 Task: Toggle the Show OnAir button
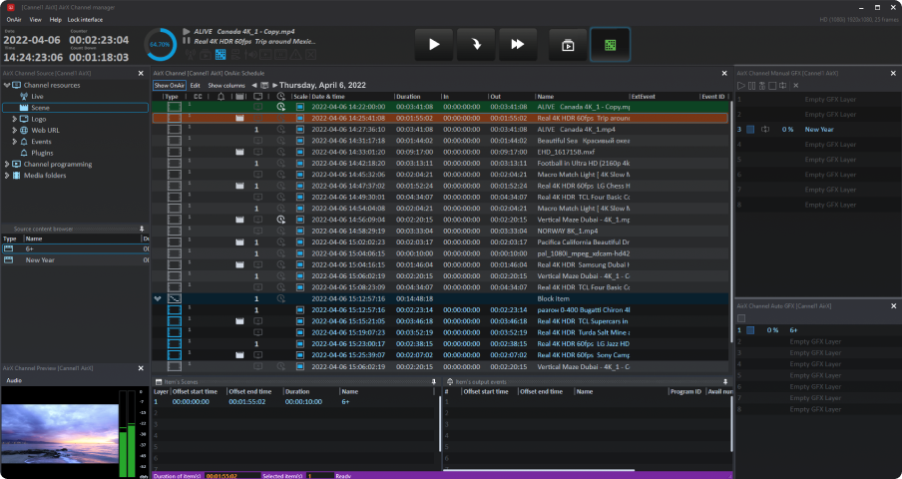169,86
